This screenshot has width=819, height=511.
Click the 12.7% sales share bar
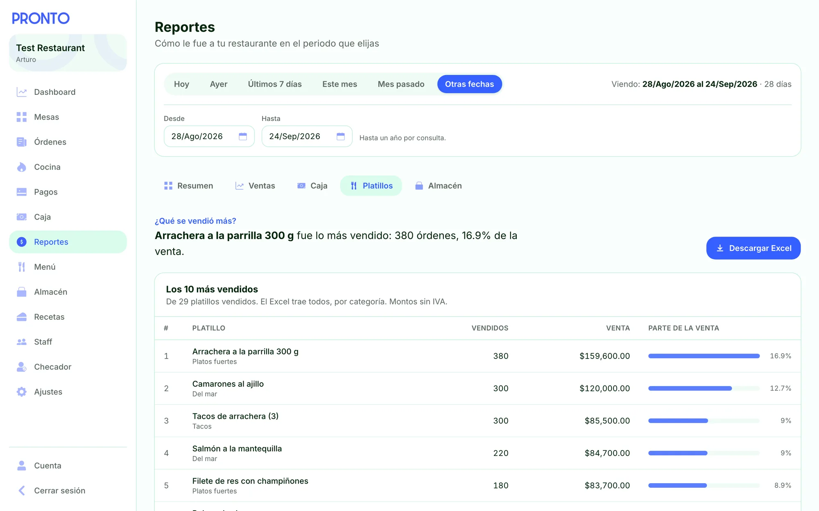(704, 388)
